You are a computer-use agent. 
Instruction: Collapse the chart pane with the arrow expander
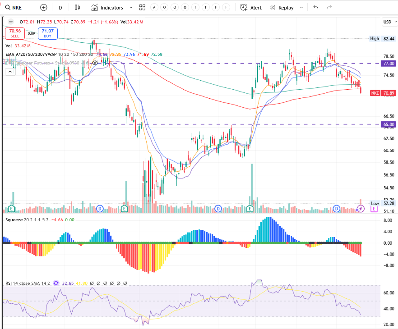click(x=10, y=71)
